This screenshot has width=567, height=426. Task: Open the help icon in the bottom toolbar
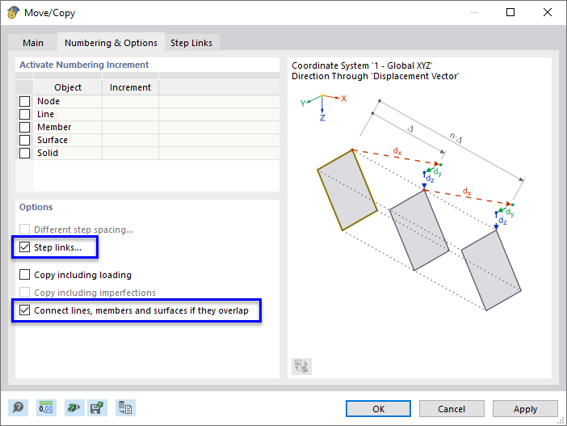18,408
